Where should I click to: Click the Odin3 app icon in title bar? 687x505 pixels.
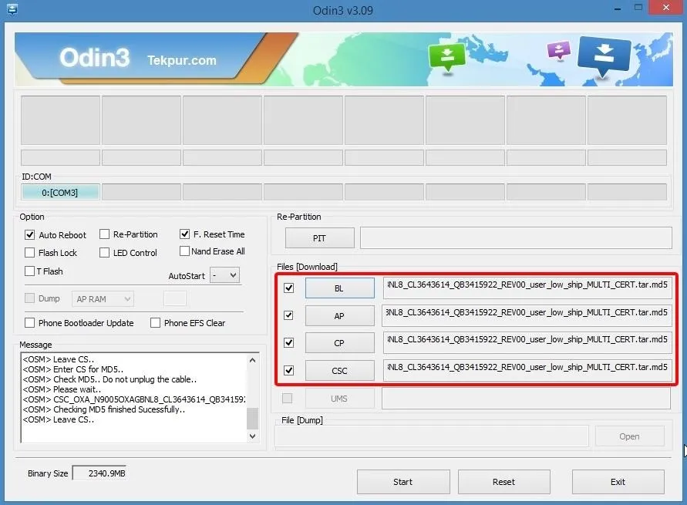[x=12, y=9]
